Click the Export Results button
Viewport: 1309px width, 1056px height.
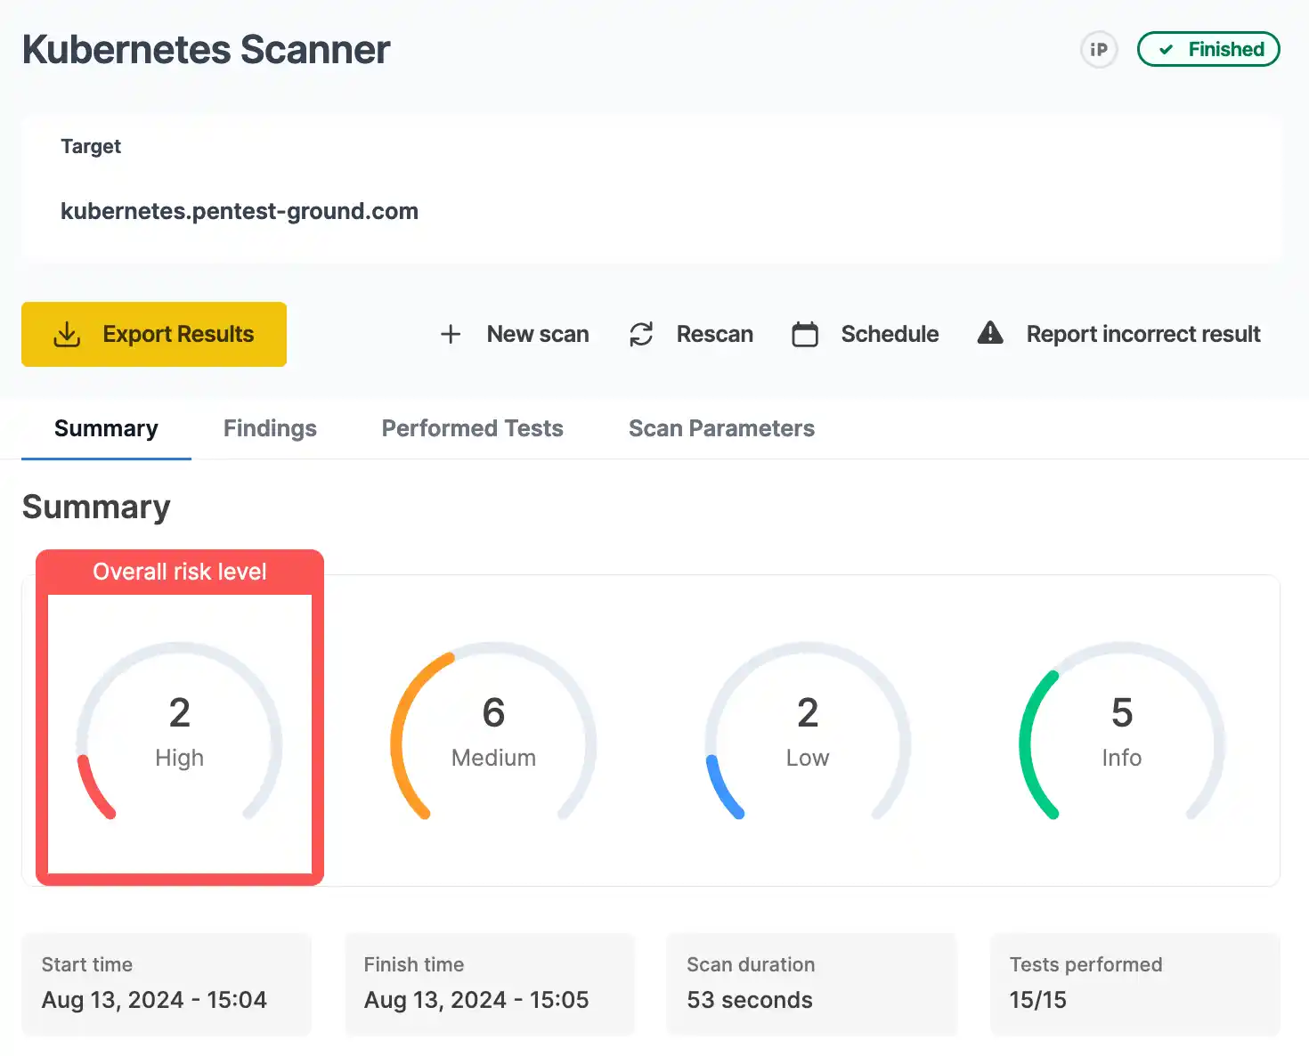coord(153,334)
